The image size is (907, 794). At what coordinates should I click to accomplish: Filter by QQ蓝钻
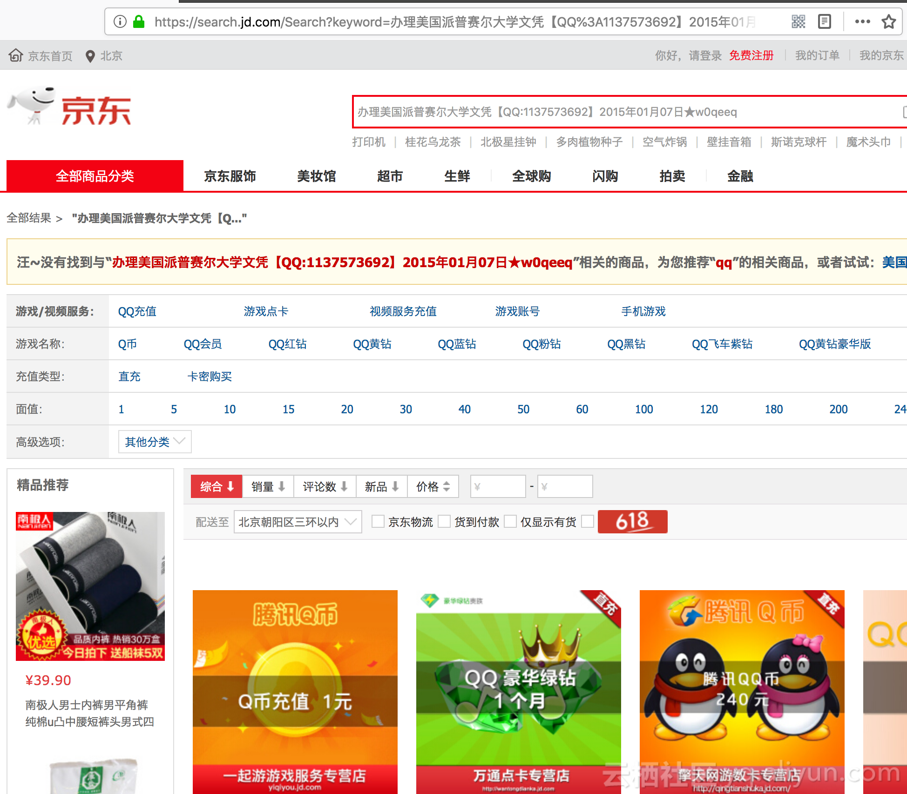coord(457,344)
